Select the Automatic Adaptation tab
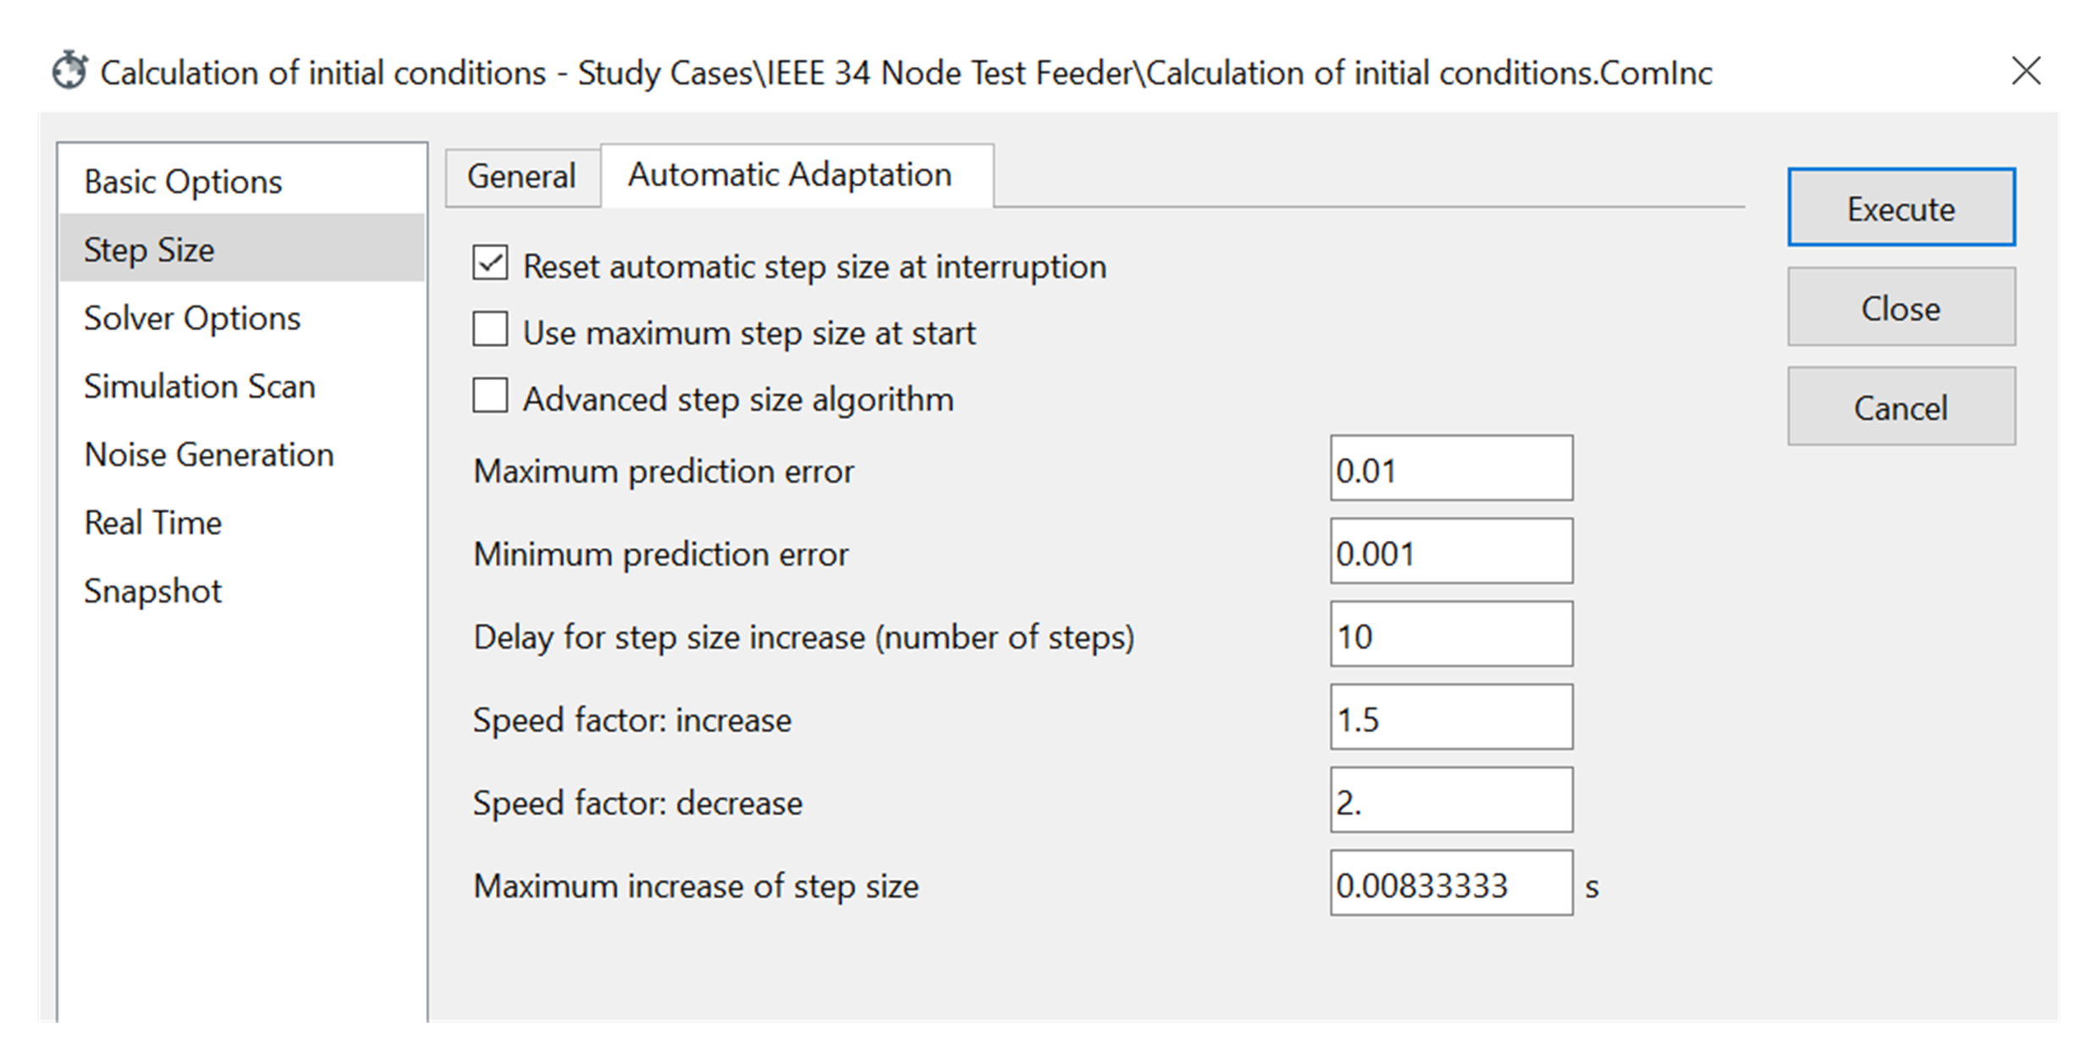The image size is (2086, 1053). pos(791,175)
